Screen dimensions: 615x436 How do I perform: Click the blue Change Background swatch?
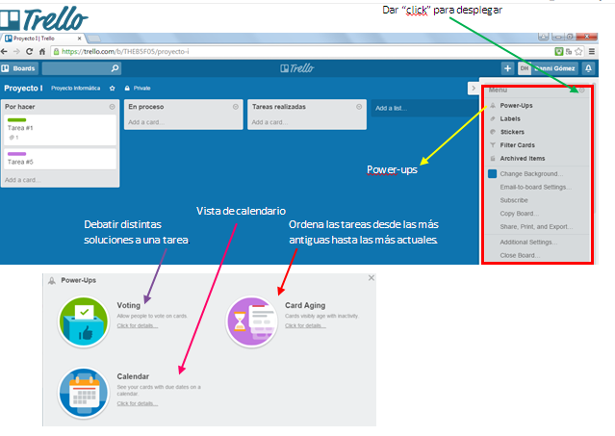coord(492,173)
